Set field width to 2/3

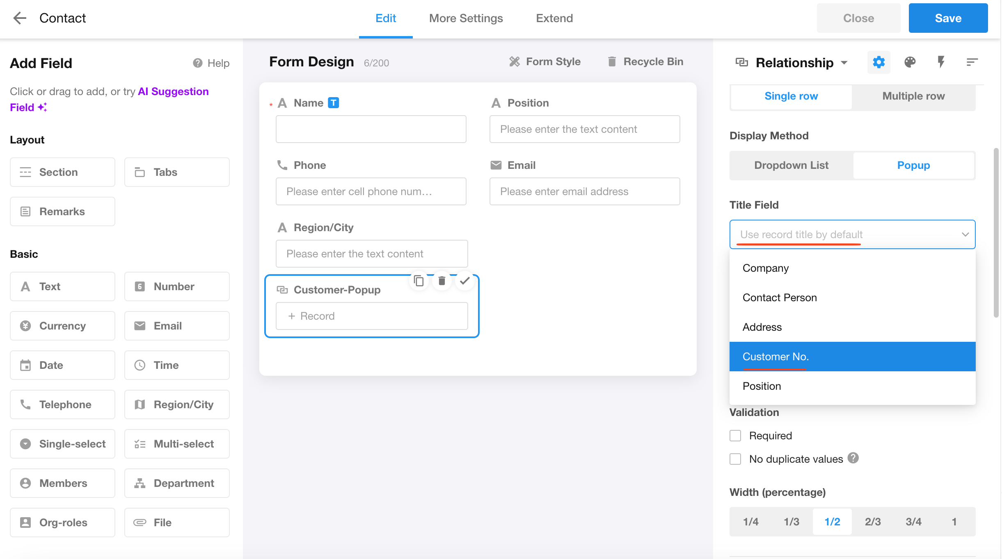tap(873, 522)
